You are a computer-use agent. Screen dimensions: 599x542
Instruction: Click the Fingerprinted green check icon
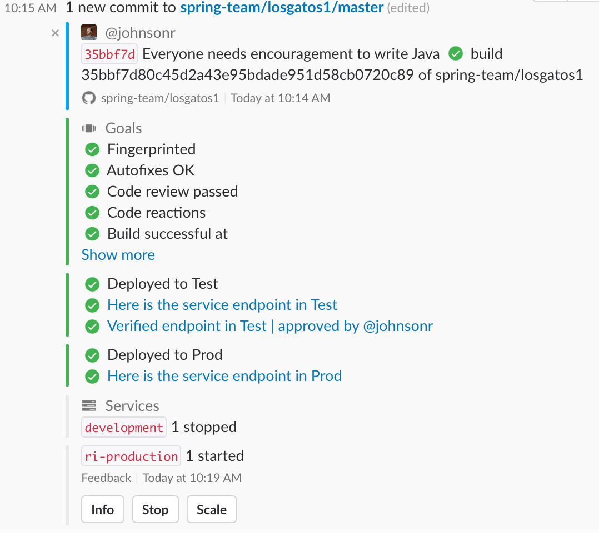tap(92, 149)
